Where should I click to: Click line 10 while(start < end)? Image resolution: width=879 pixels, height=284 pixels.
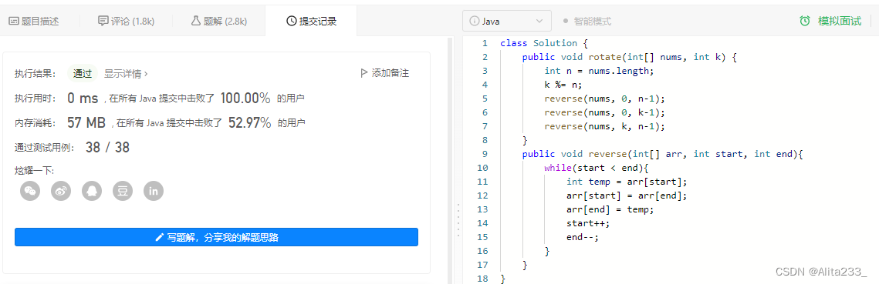(x=596, y=168)
